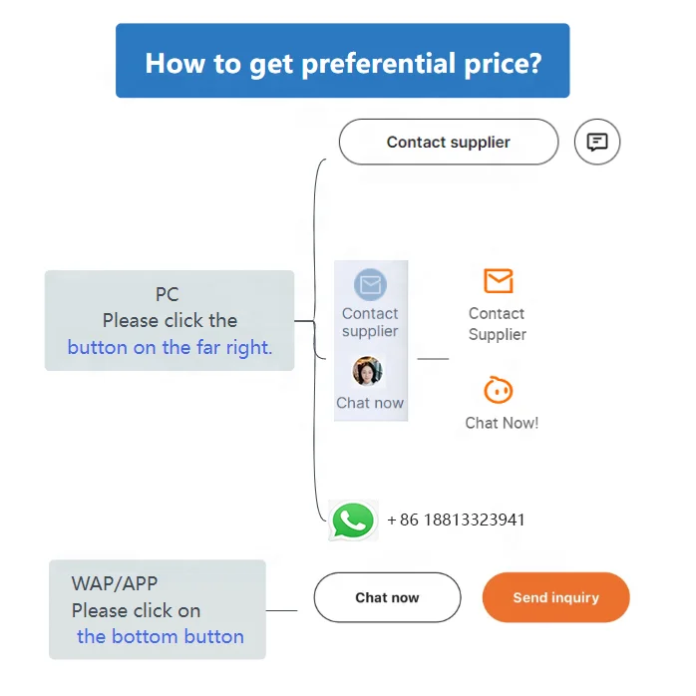Click the 'Contact Supplier' label under orange envelope
Image resolution: width=696 pixels, height=696 pixels.
tap(498, 324)
